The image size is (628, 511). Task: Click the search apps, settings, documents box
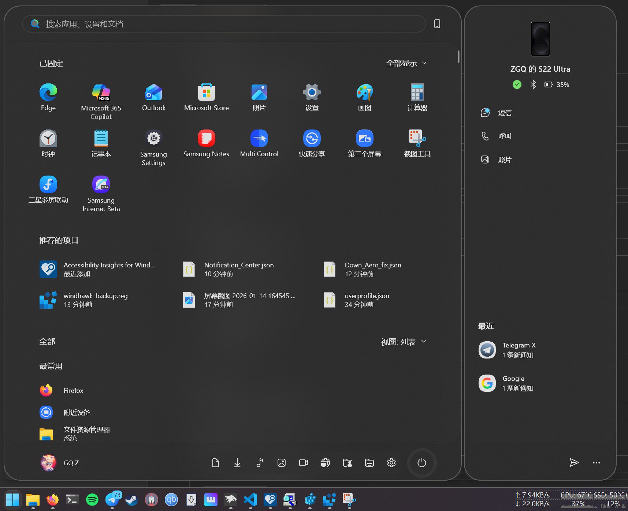(224, 24)
